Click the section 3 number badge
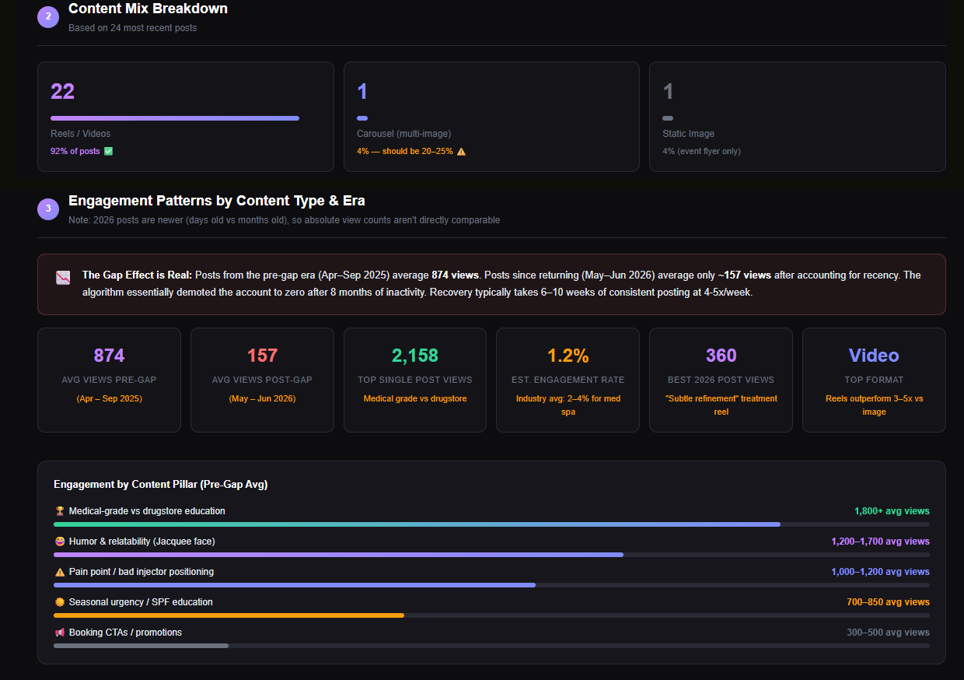The image size is (964, 680). pos(48,209)
